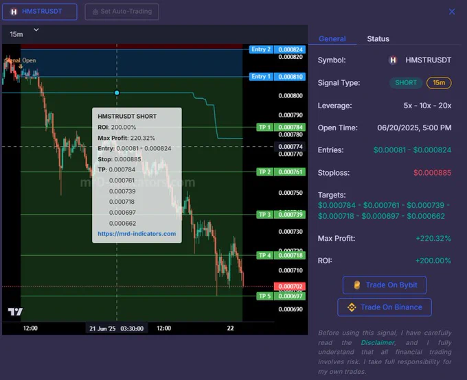Click the 15m timeframe badge

coord(439,83)
